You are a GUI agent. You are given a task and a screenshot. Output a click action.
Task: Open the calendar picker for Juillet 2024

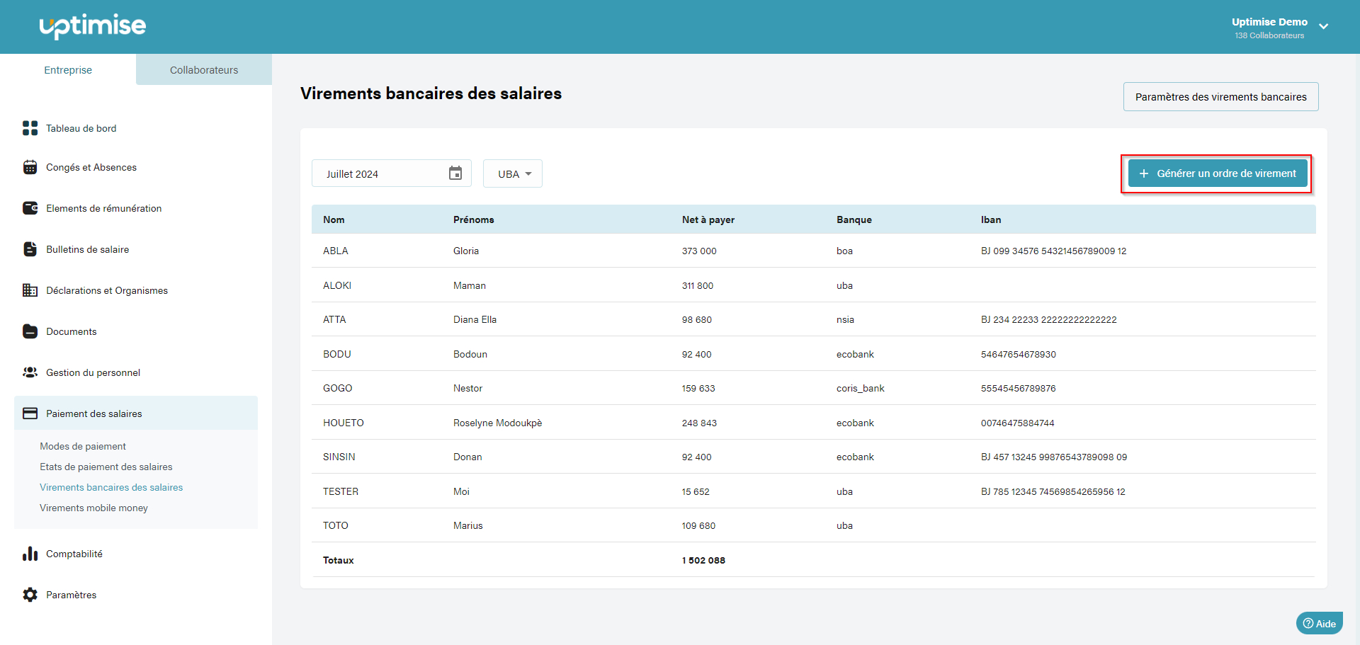(455, 173)
